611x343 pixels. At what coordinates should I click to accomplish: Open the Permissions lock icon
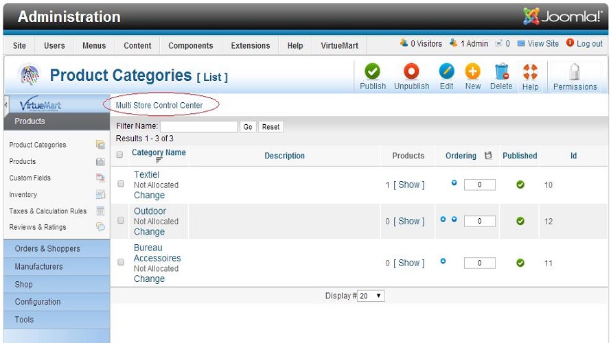coord(575,71)
